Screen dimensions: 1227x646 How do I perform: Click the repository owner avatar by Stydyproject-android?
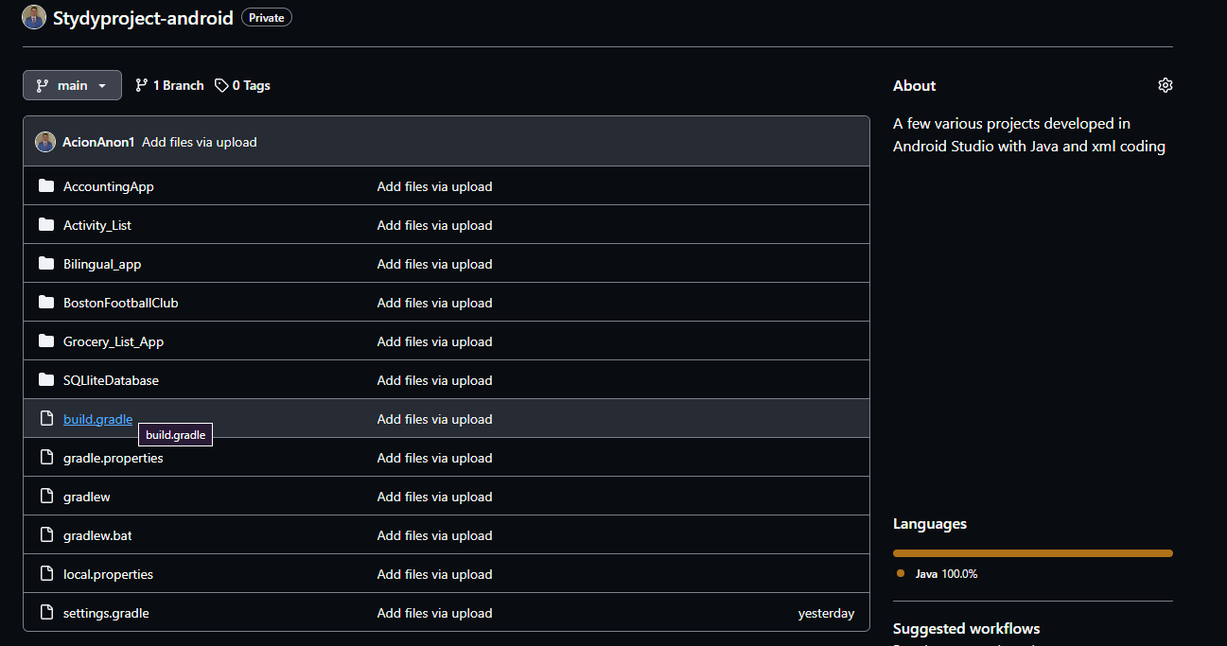click(x=34, y=18)
